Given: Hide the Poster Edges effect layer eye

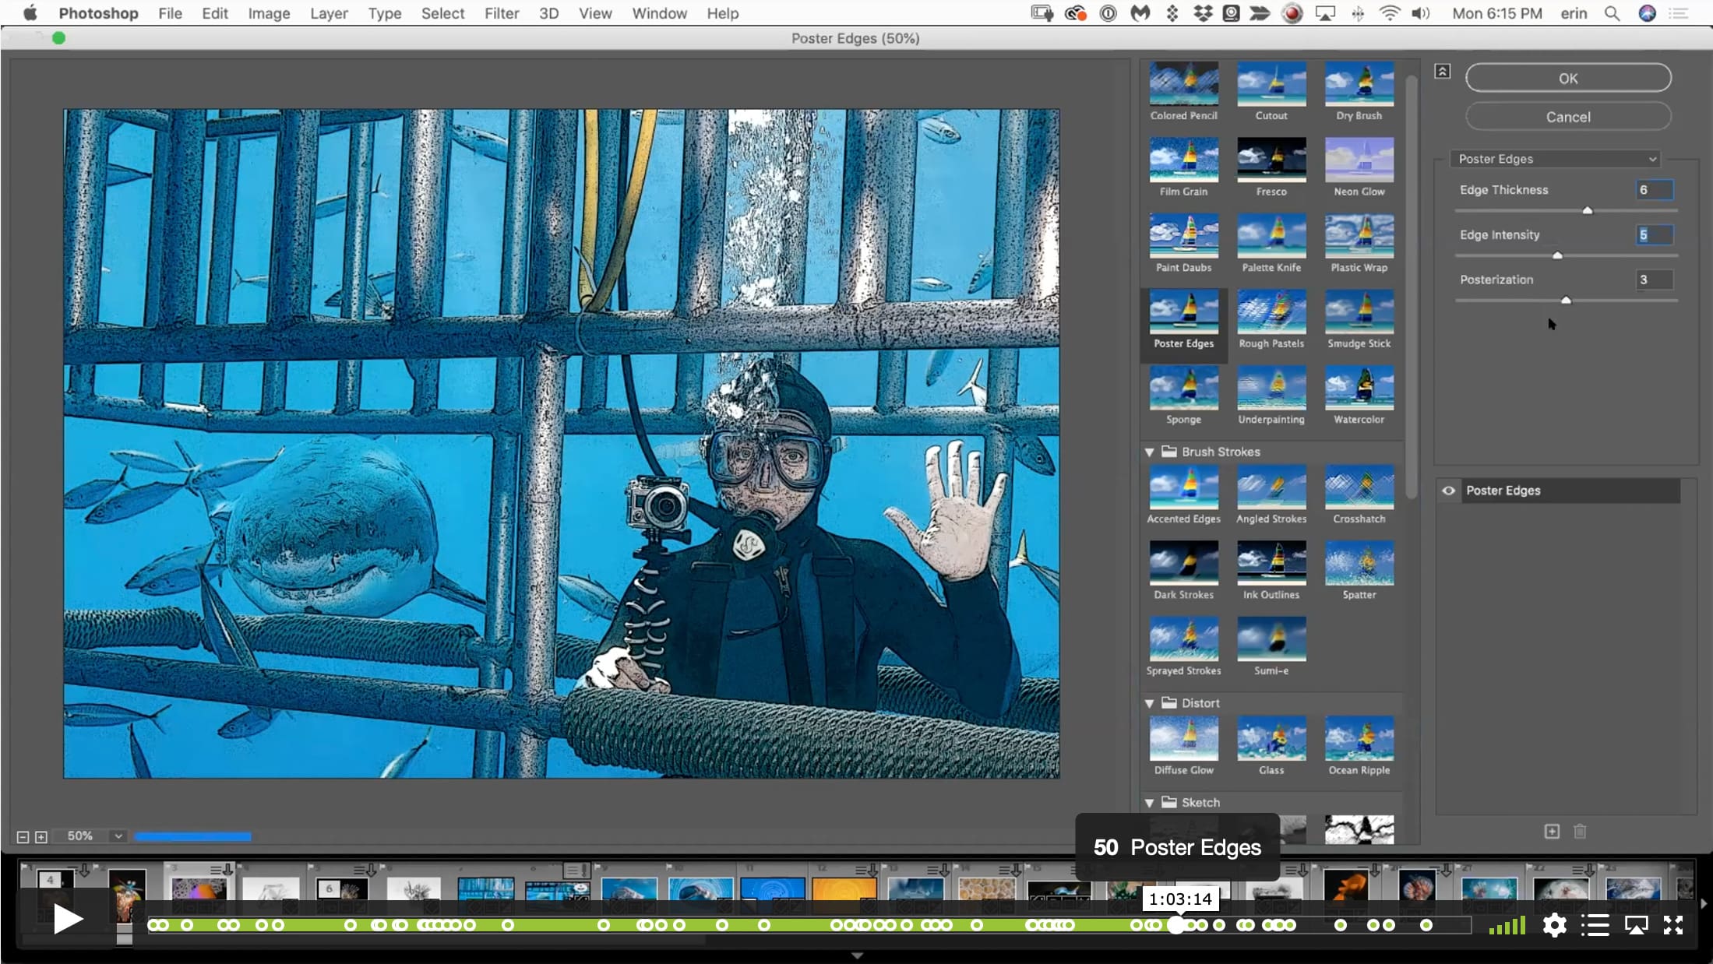Looking at the screenshot, I should (1448, 491).
